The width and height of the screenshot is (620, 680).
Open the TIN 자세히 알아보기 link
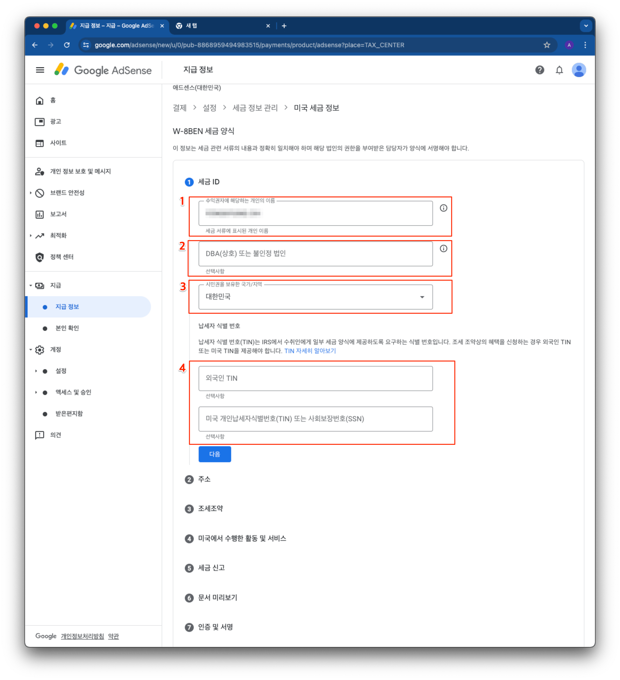pyautogui.click(x=310, y=351)
